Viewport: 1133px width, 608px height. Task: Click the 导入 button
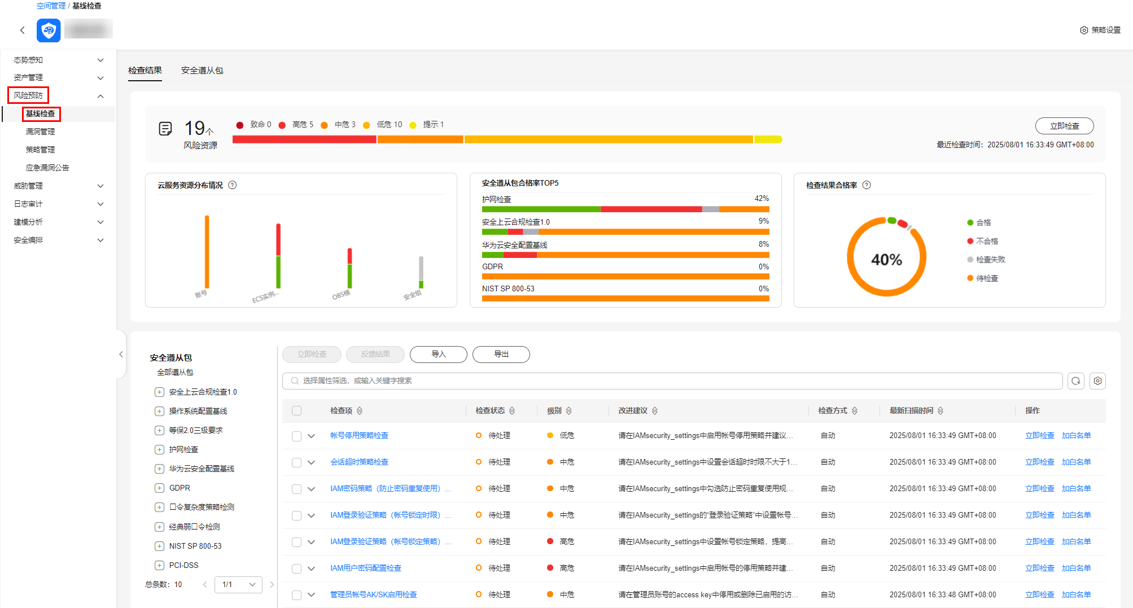[439, 354]
